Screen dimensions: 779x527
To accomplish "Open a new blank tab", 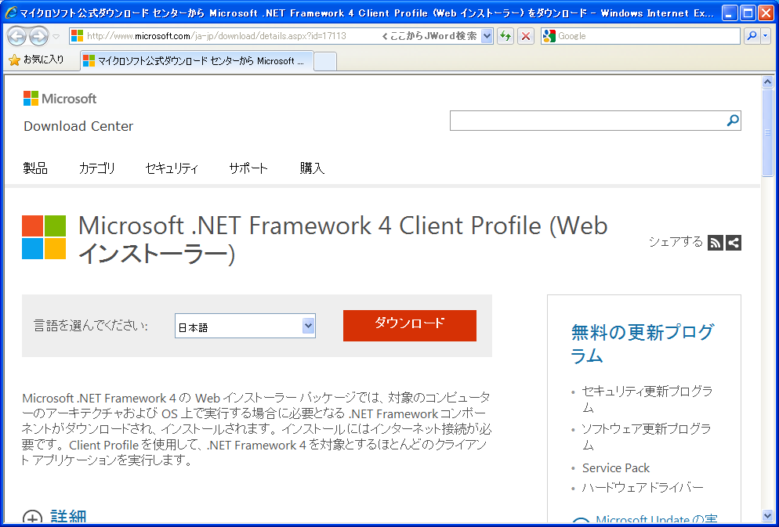I will click(325, 62).
